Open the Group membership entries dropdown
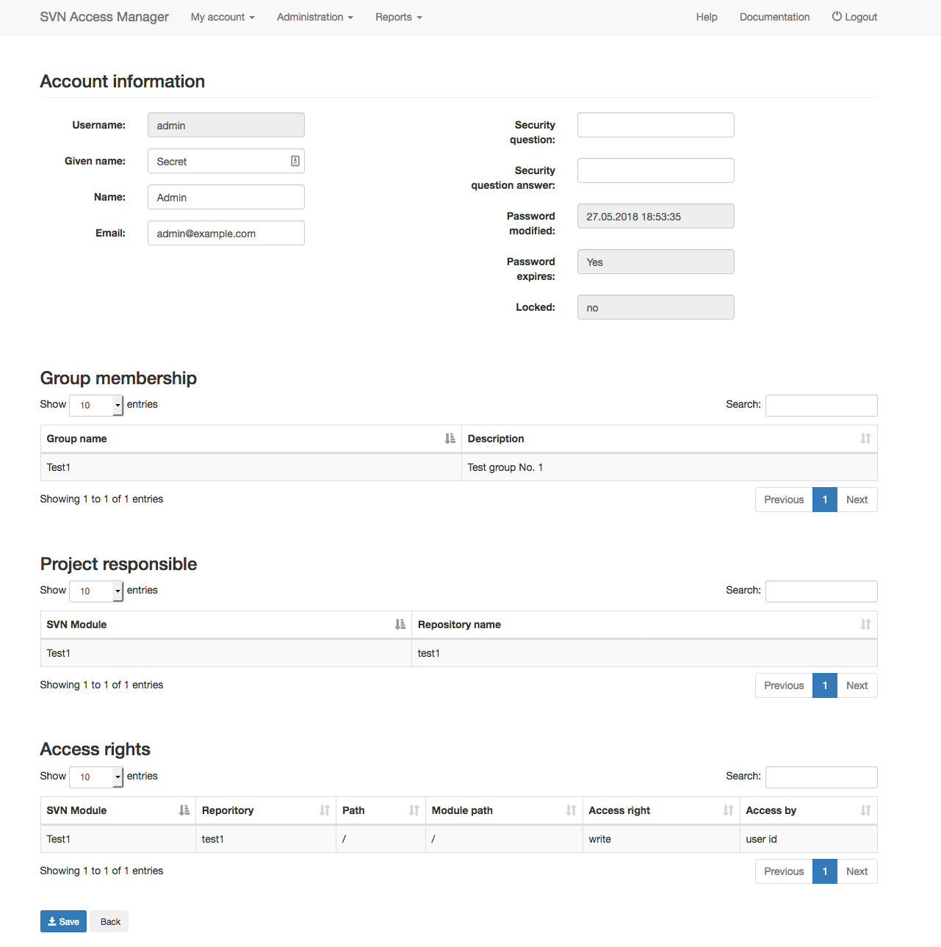941x947 pixels. 96,405
